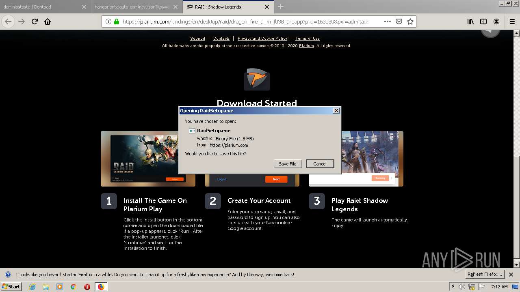Viewport: 520px width, 292px height.
Task: Click the browser Back arrow button
Action: pyautogui.click(x=8, y=21)
